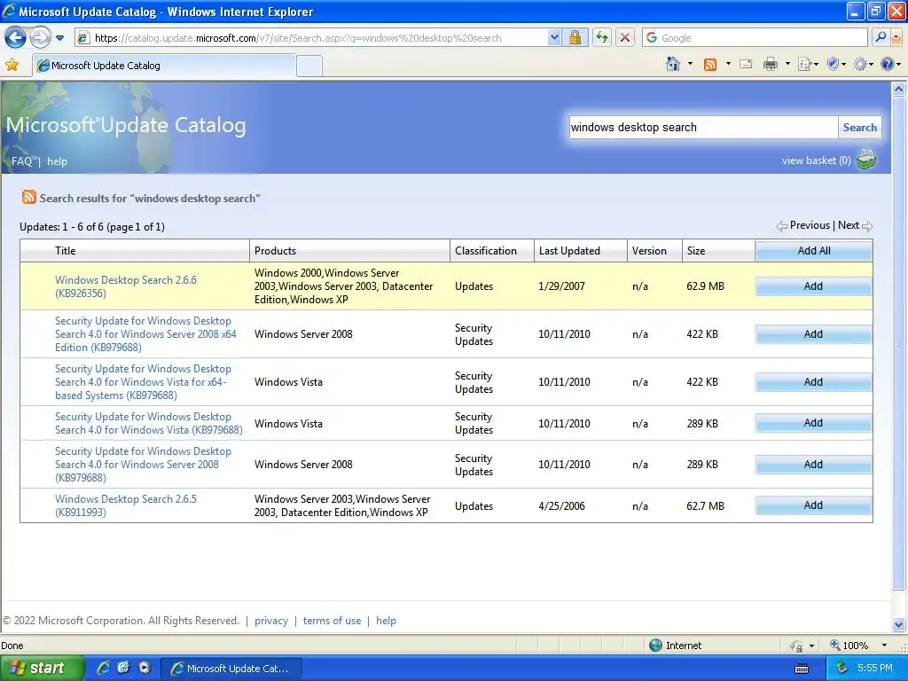Open the privacy link in footer
This screenshot has width=908, height=681.
coord(271,621)
